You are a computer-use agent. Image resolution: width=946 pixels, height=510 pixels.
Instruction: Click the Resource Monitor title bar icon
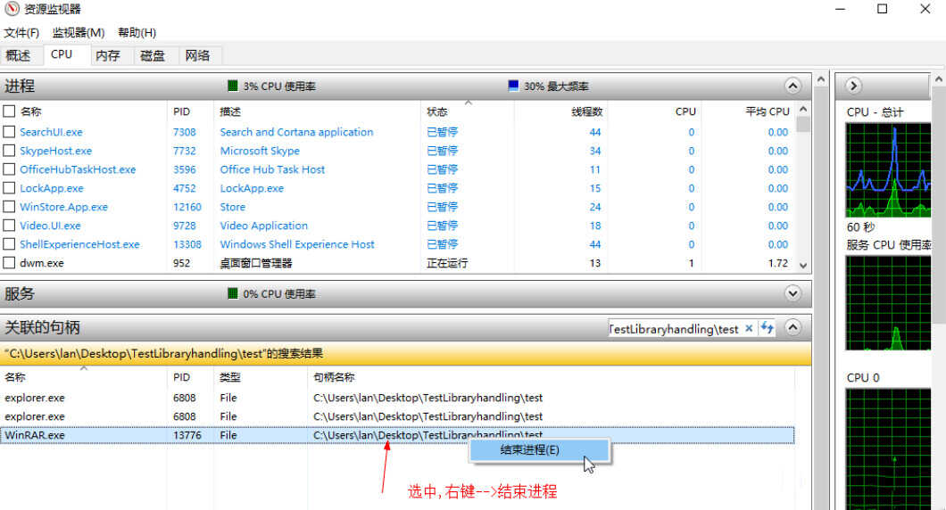pyautogui.click(x=12, y=10)
